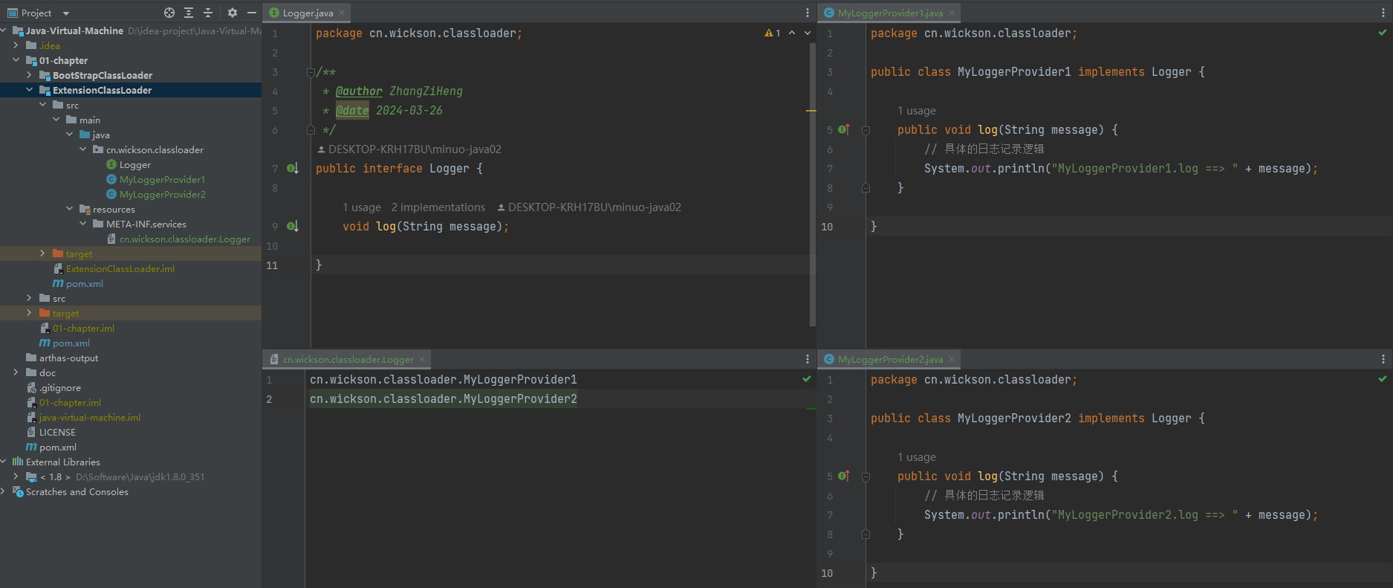This screenshot has height=588, width=1393.
Task: Fold the Javadoc comment in Logger.java
Action: point(311,72)
